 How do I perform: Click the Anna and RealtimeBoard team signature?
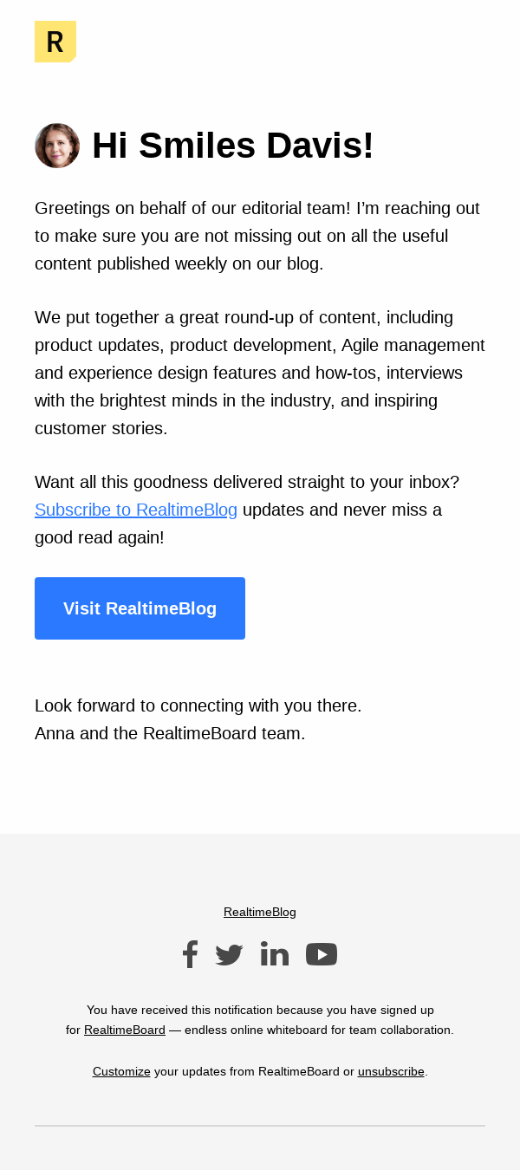170,733
